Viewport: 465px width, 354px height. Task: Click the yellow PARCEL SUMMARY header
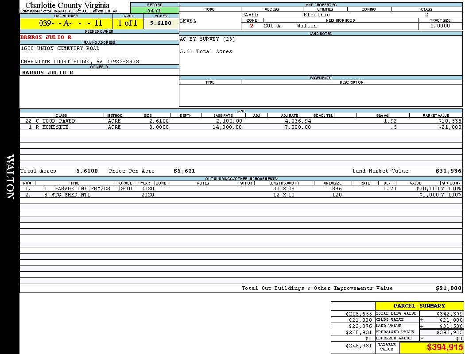tap(419, 306)
